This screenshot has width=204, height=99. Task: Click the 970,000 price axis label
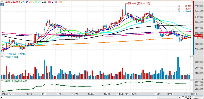tap(199, 6)
